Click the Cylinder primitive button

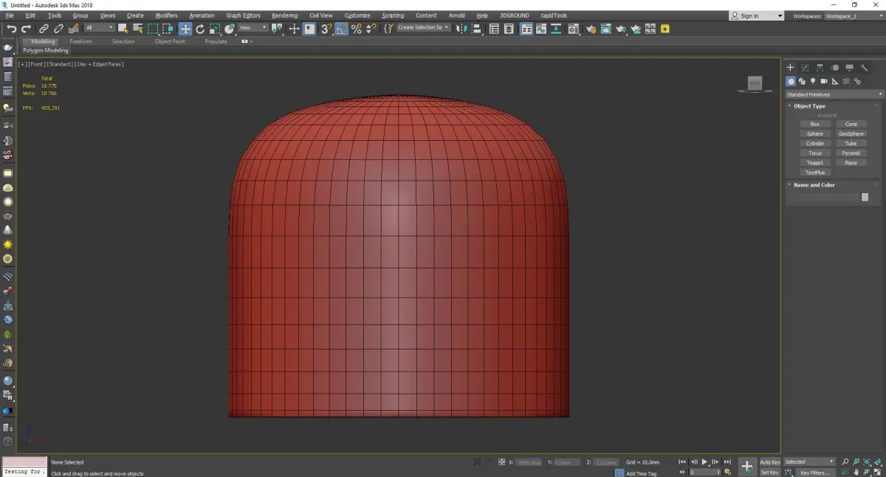pyautogui.click(x=814, y=144)
